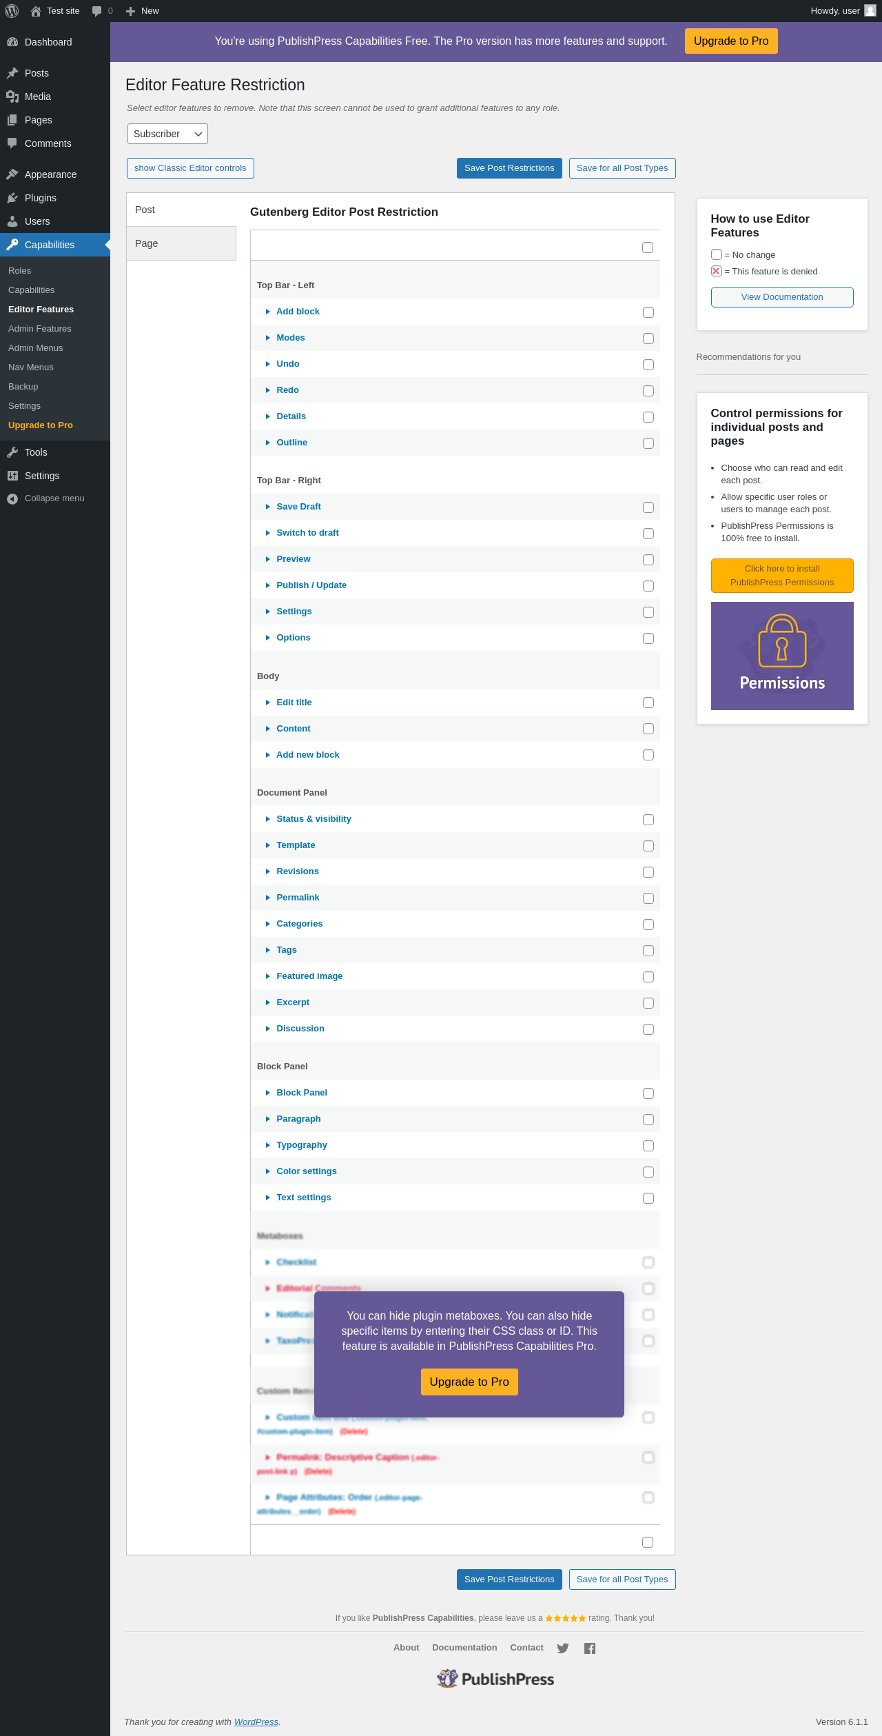Click Upgrade to Pro in top banner

point(731,41)
